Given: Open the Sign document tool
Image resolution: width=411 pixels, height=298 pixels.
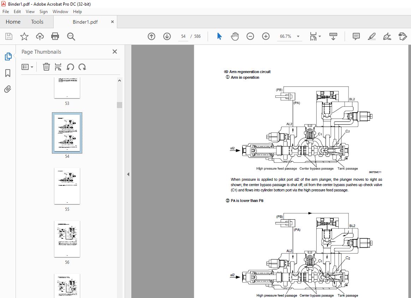Looking at the screenshot, I should pos(387,36).
